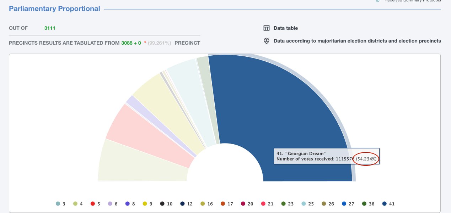
Task: Click the Data table grid icon
Action: pos(266,28)
